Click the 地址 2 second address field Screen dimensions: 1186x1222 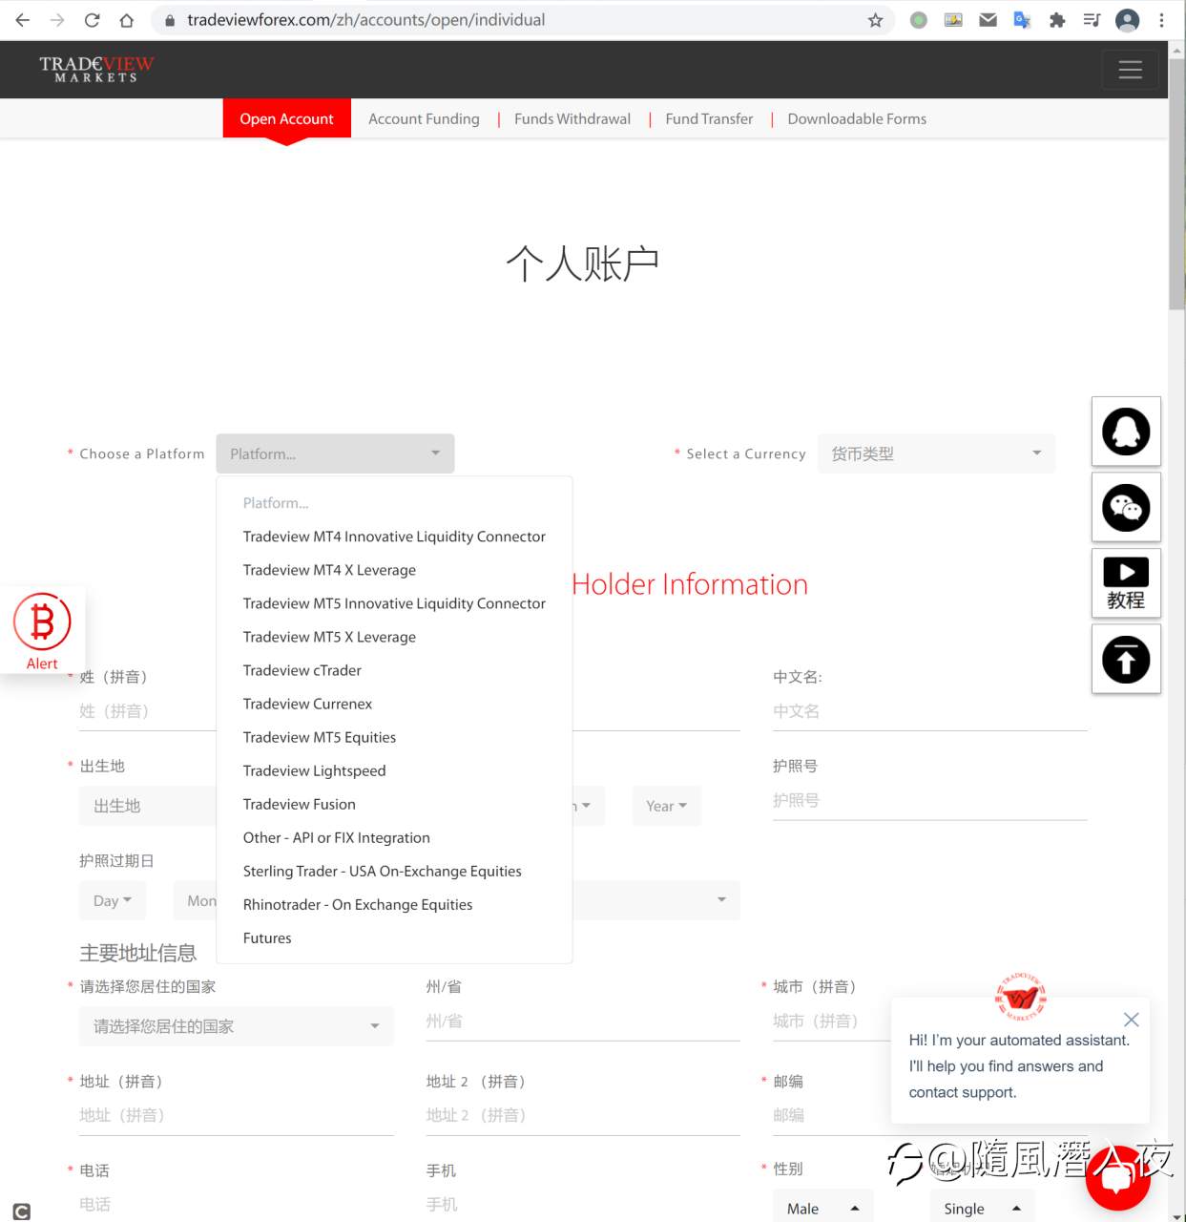tap(583, 1115)
